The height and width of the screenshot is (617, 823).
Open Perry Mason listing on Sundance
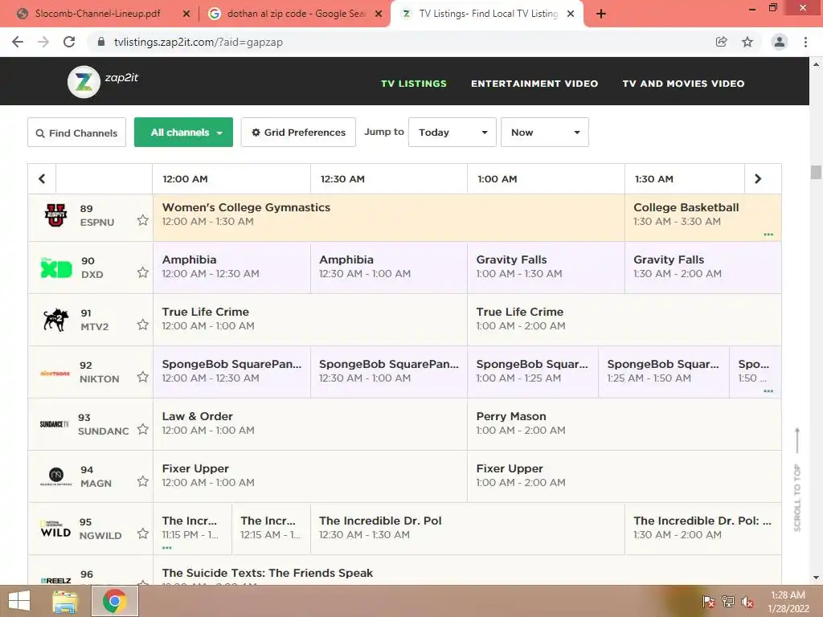point(624,424)
